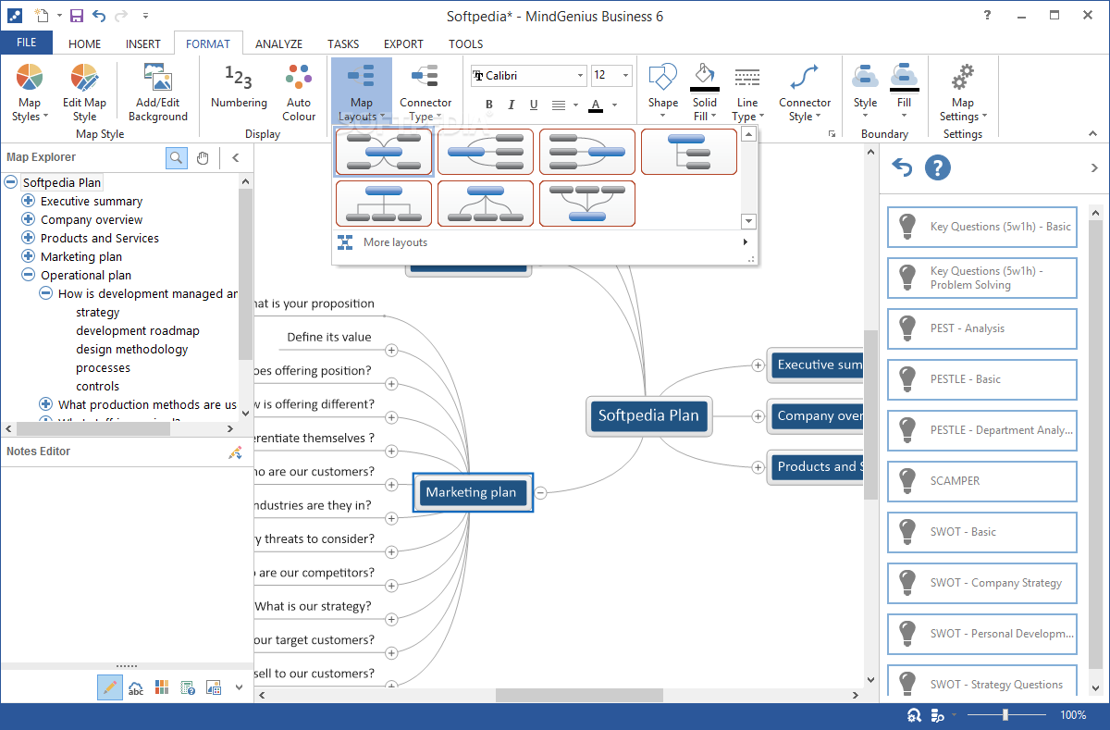Collapse Operational plan in the tree

pos(29,275)
